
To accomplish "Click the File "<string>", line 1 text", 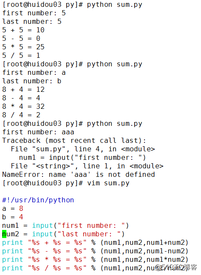I will 87,166.
